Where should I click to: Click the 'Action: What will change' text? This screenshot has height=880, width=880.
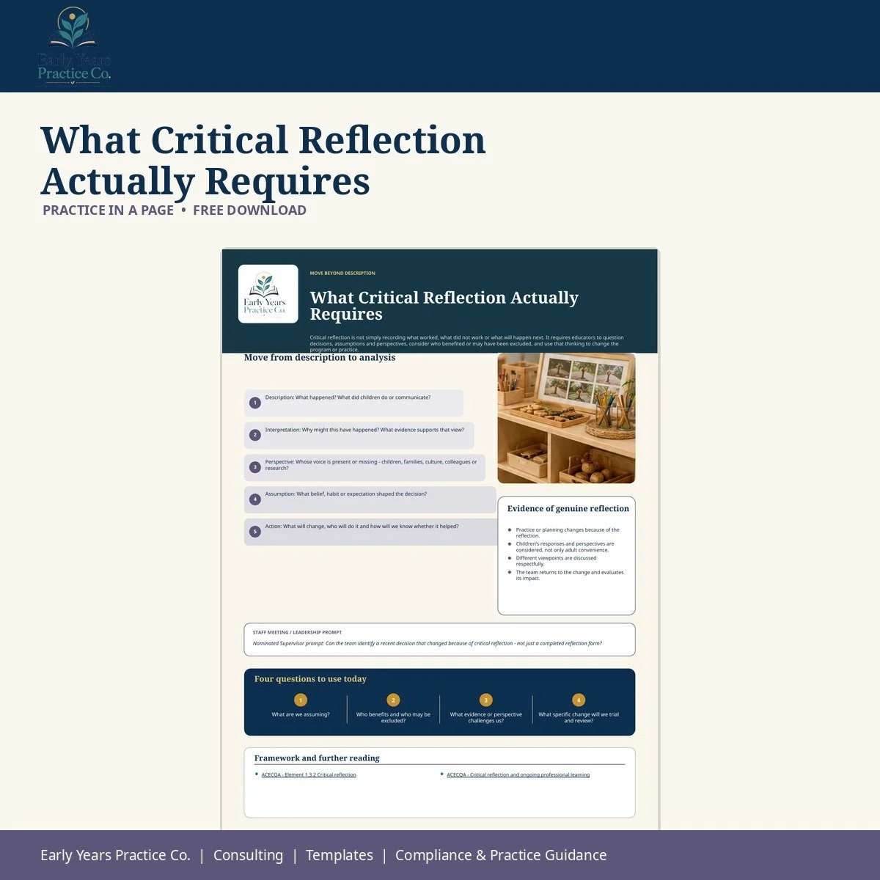[362, 527]
